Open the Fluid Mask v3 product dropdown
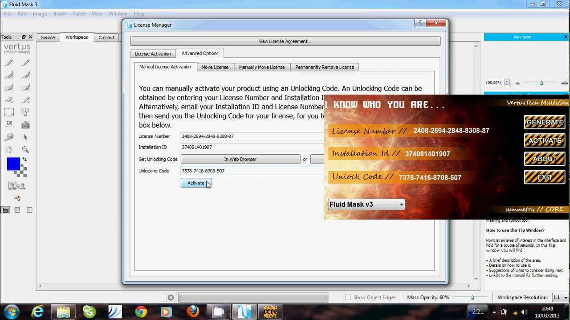The height and width of the screenshot is (320, 570). point(366,204)
